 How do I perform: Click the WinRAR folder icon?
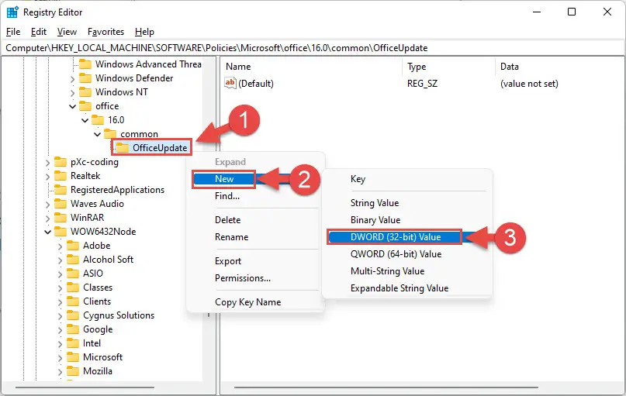click(x=61, y=218)
